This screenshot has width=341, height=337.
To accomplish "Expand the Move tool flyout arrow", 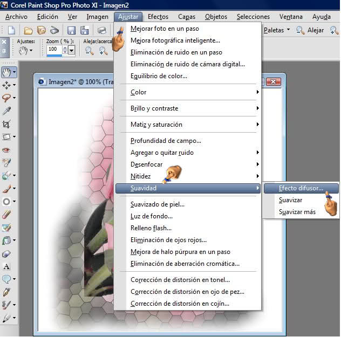I will coord(14,85).
